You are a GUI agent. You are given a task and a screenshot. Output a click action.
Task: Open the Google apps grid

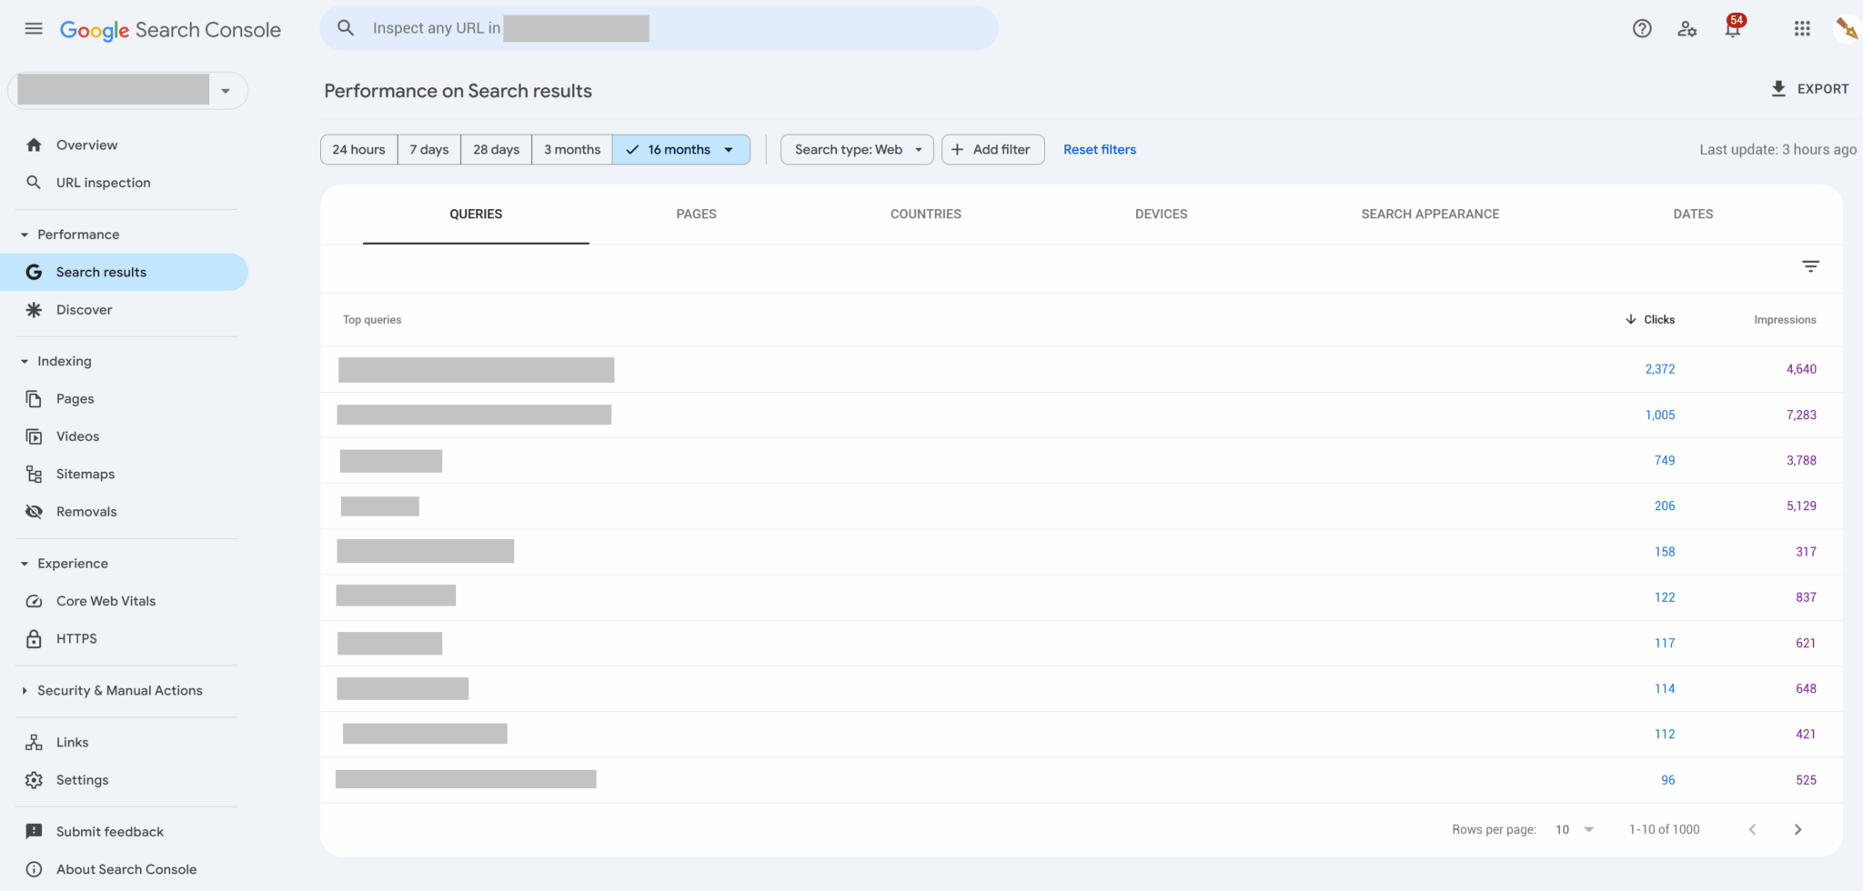click(1802, 28)
